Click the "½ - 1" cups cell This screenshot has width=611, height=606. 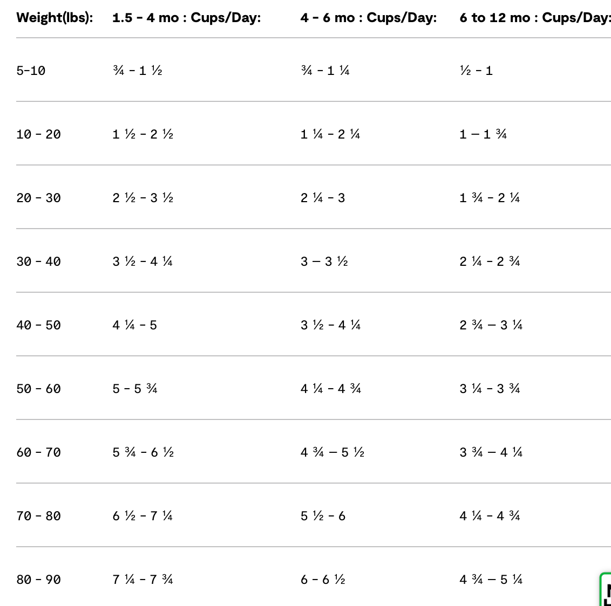click(476, 71)
